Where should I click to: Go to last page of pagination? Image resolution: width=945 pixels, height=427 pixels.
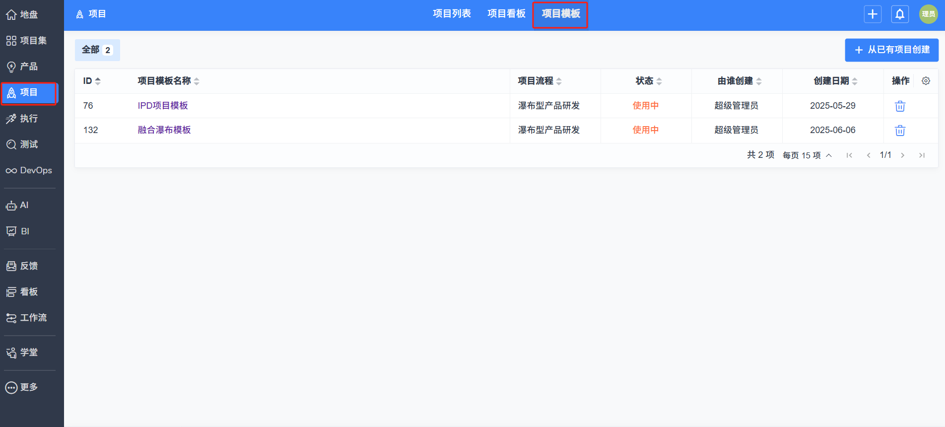click(922, 155)
